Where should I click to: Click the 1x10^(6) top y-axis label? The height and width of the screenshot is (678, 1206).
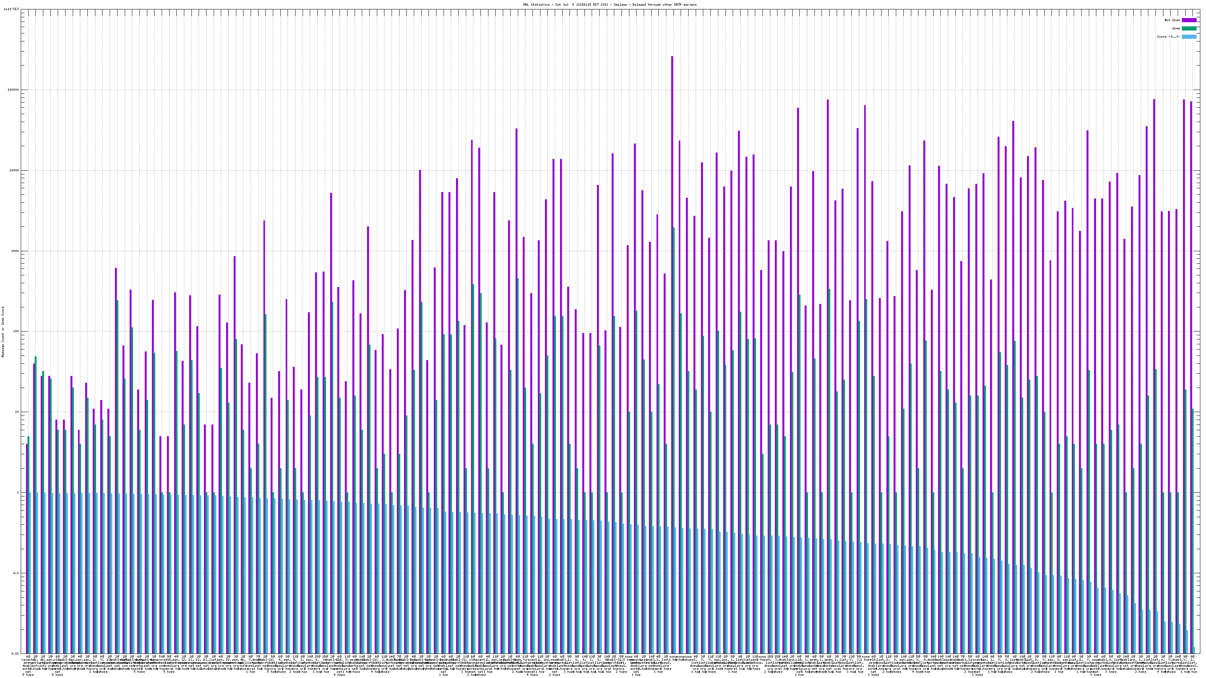11,9
